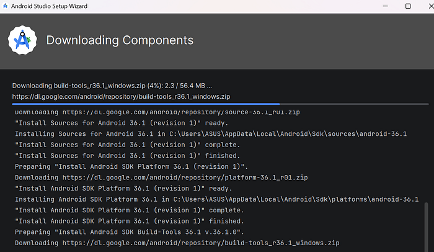Viewport: 434px width, 252px height.
Task: Click the Preparing Install Android SDK Platform line
Action: (131, 166)
